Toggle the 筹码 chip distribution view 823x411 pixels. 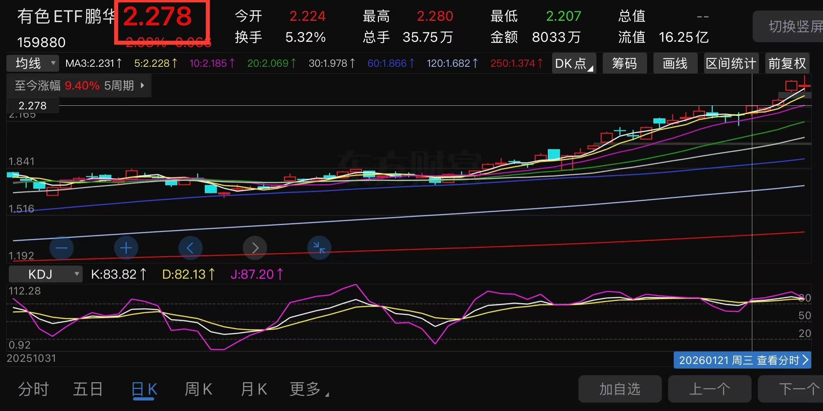tap(624, 63)
